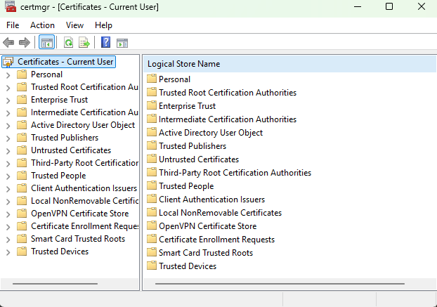Expand Untrusted Certificates tree node

8,151
